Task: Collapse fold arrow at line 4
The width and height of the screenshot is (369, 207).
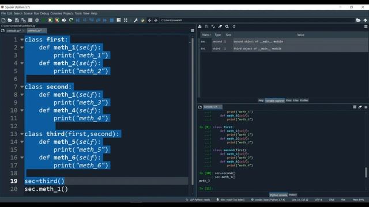Action: pyautogui.click(x=22, y=63)
